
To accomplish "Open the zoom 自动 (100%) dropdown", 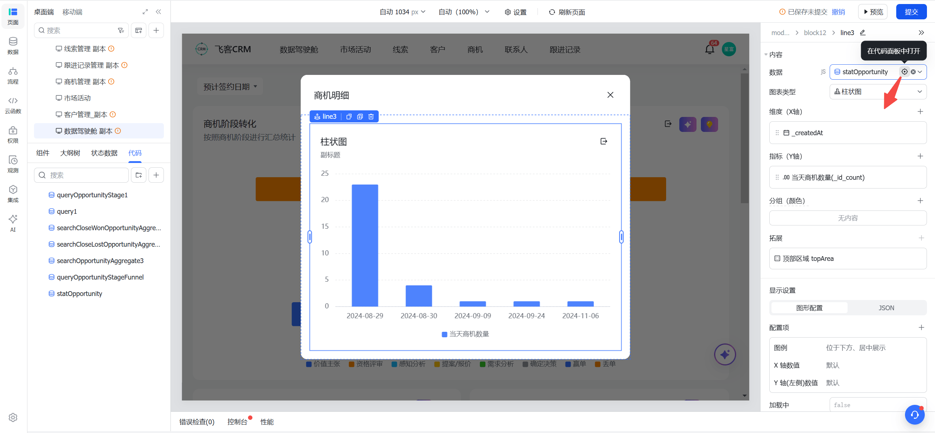I will (464, 12).
